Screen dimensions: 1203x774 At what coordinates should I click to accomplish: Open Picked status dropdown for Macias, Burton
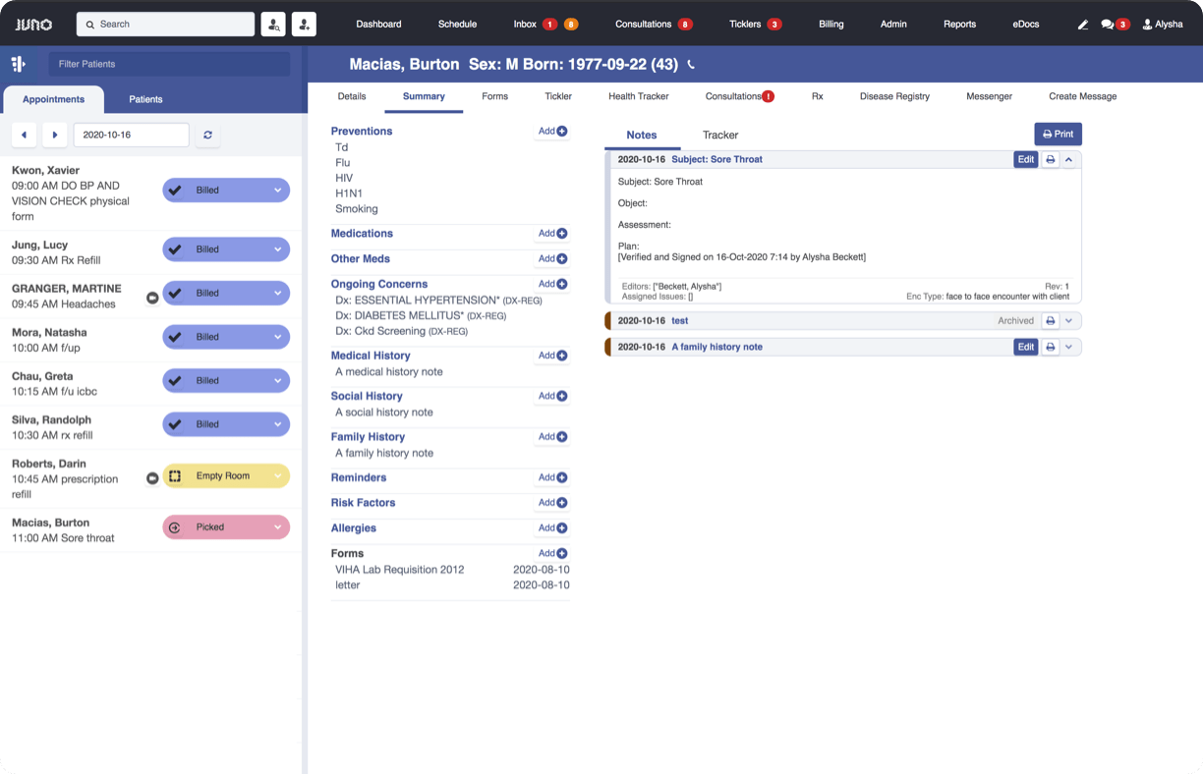(278, 527)
